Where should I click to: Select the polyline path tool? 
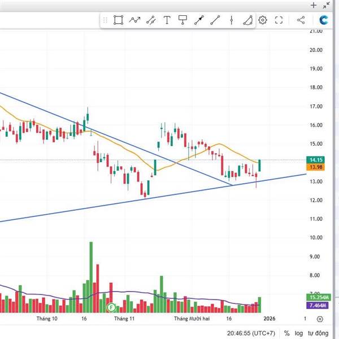(134, 20)
